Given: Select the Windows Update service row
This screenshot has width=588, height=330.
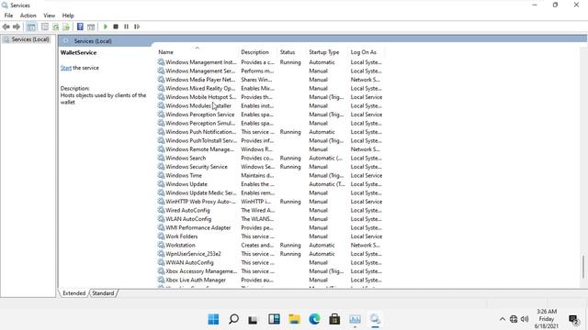Looking at the screenshot, I should click(x=270, y=184).
